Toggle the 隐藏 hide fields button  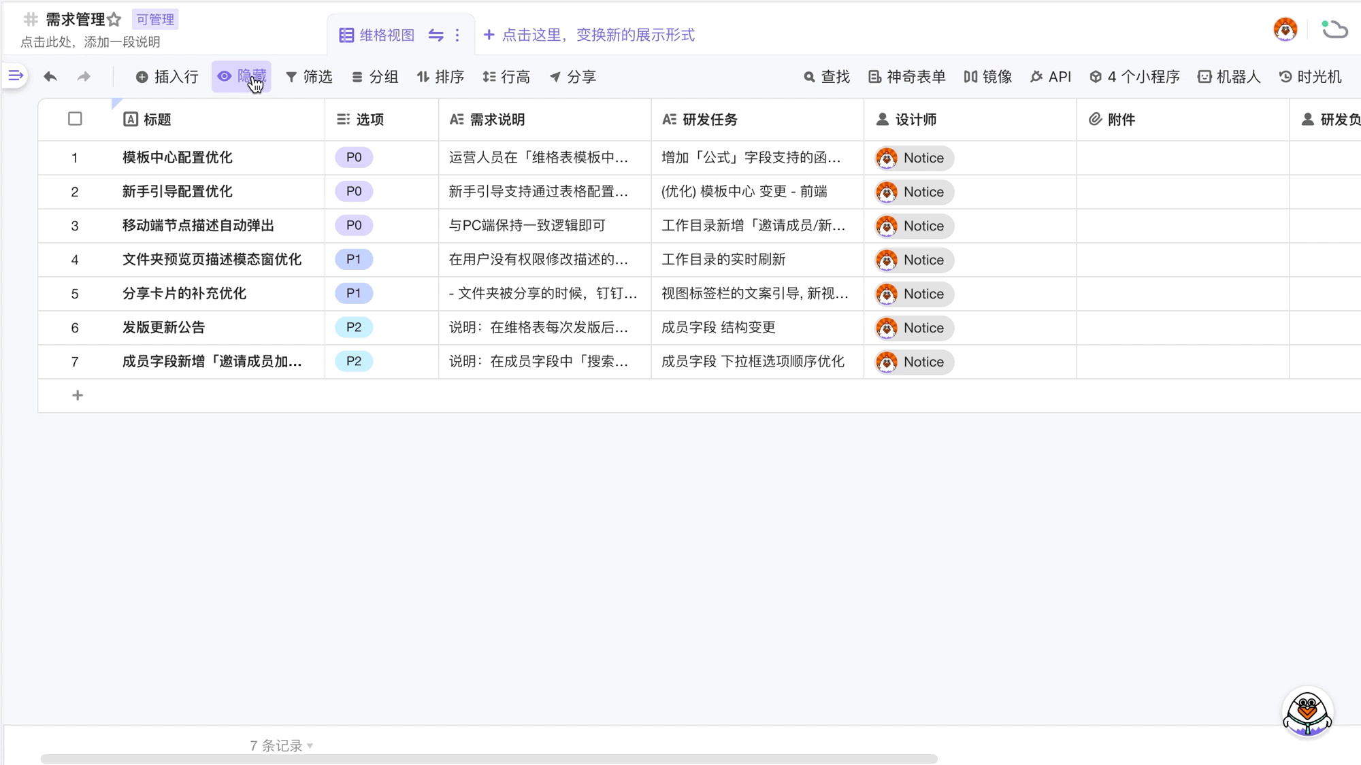242,76
